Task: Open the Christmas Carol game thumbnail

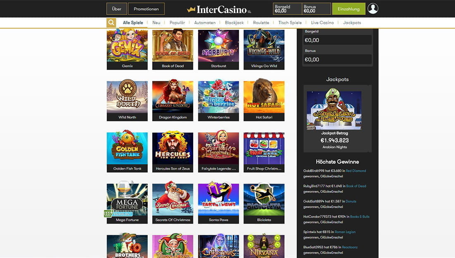Action: click(218, 246)
